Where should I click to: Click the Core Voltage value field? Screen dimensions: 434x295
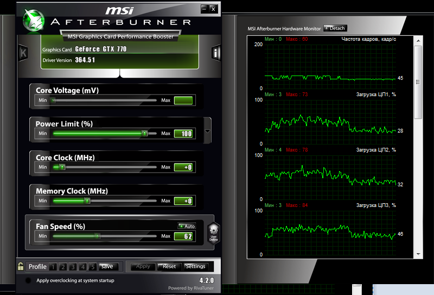[183, 101]
